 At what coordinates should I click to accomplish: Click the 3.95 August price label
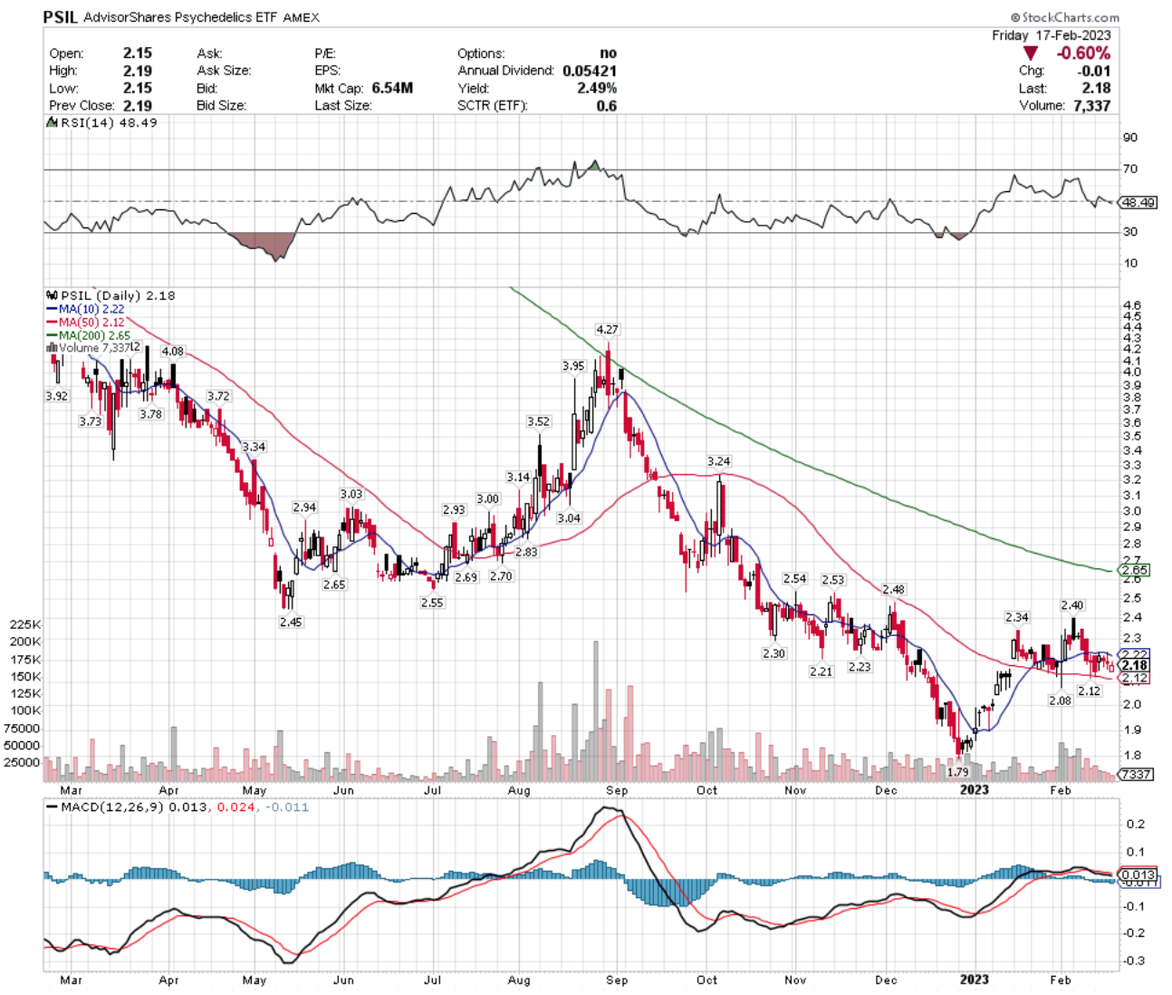[x=572, y=366]
